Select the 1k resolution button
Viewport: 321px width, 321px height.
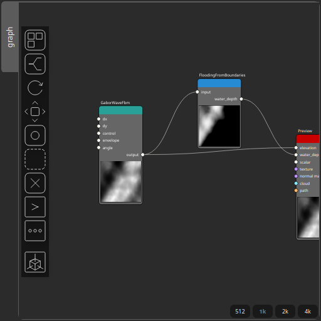[263, 312]
